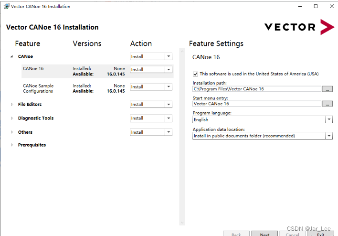Select the Diagnostic Tools tree item
Image resolution: width=338 pixels, height=236 pixels.
click(x=36, y=118)
